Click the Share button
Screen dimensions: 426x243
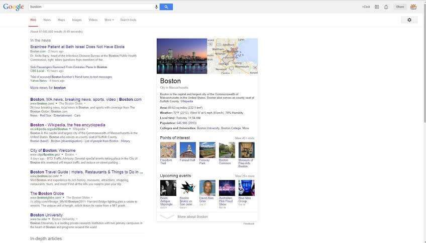(400, 7)
